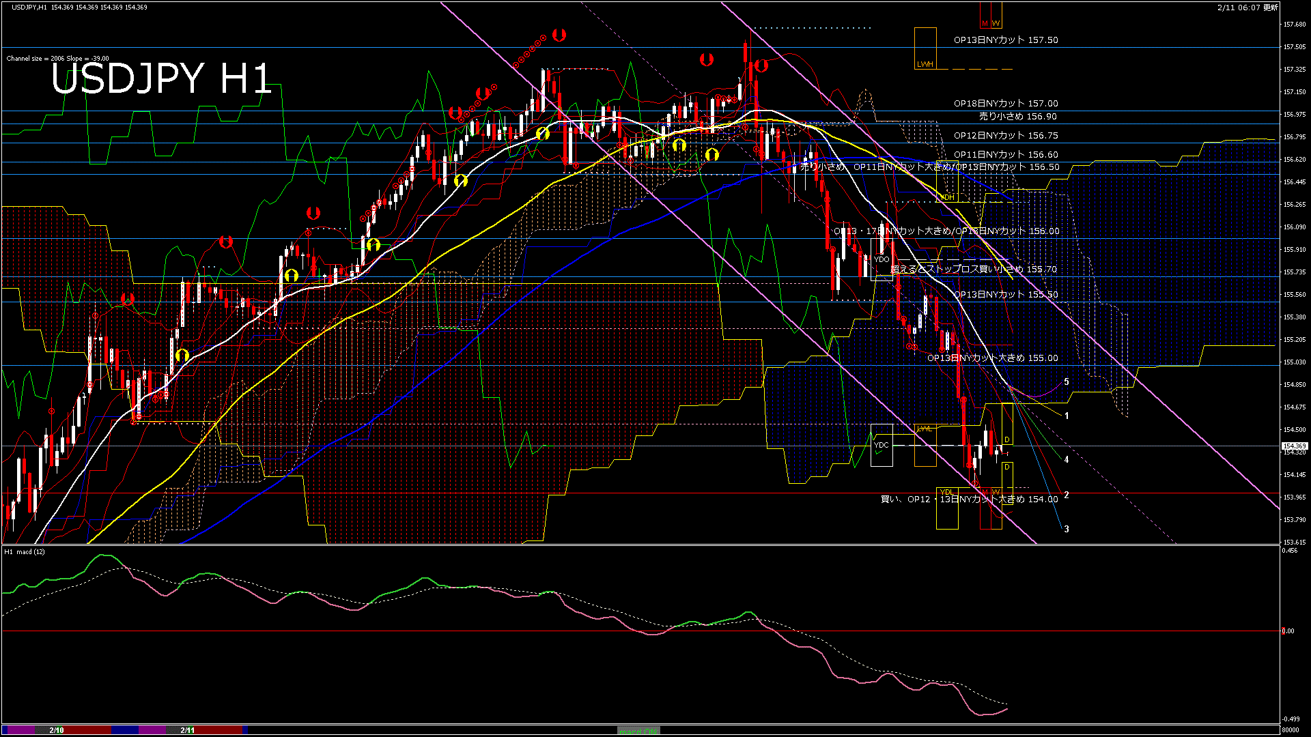Click the H1 macd (12) indicator label
1311x737 pixels.
pos(25,551)
